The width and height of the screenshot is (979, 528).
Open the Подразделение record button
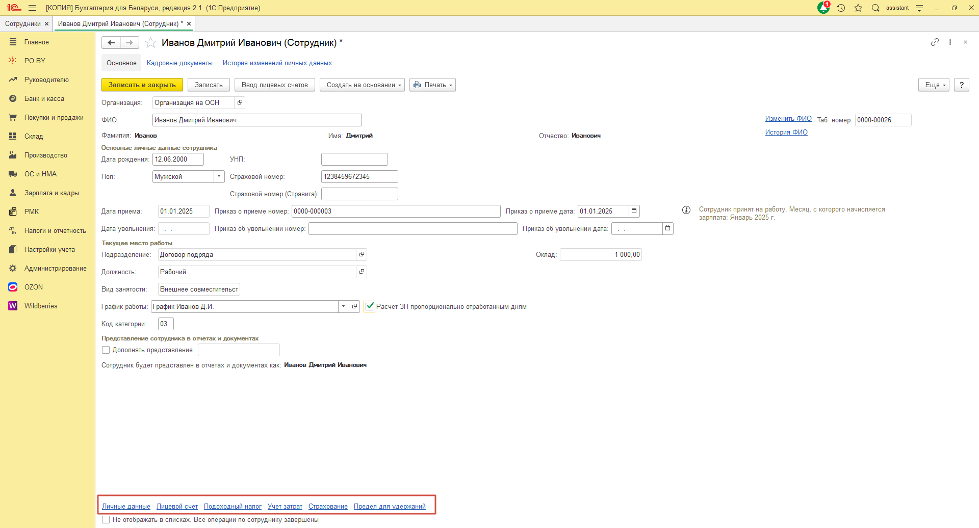[362, 255]
